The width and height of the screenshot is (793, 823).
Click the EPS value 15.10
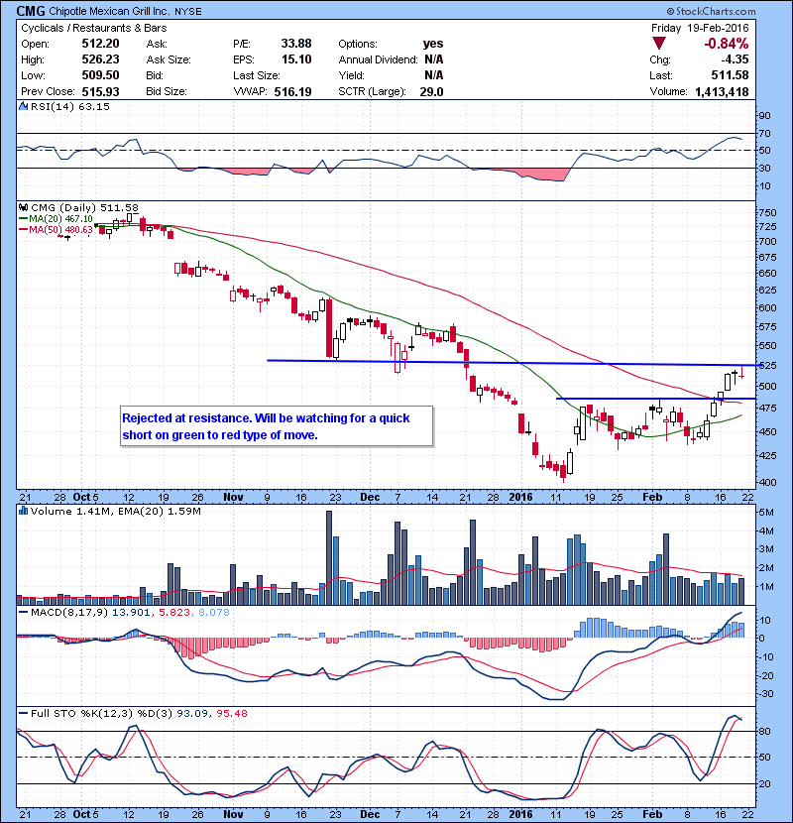click(296, 59)
